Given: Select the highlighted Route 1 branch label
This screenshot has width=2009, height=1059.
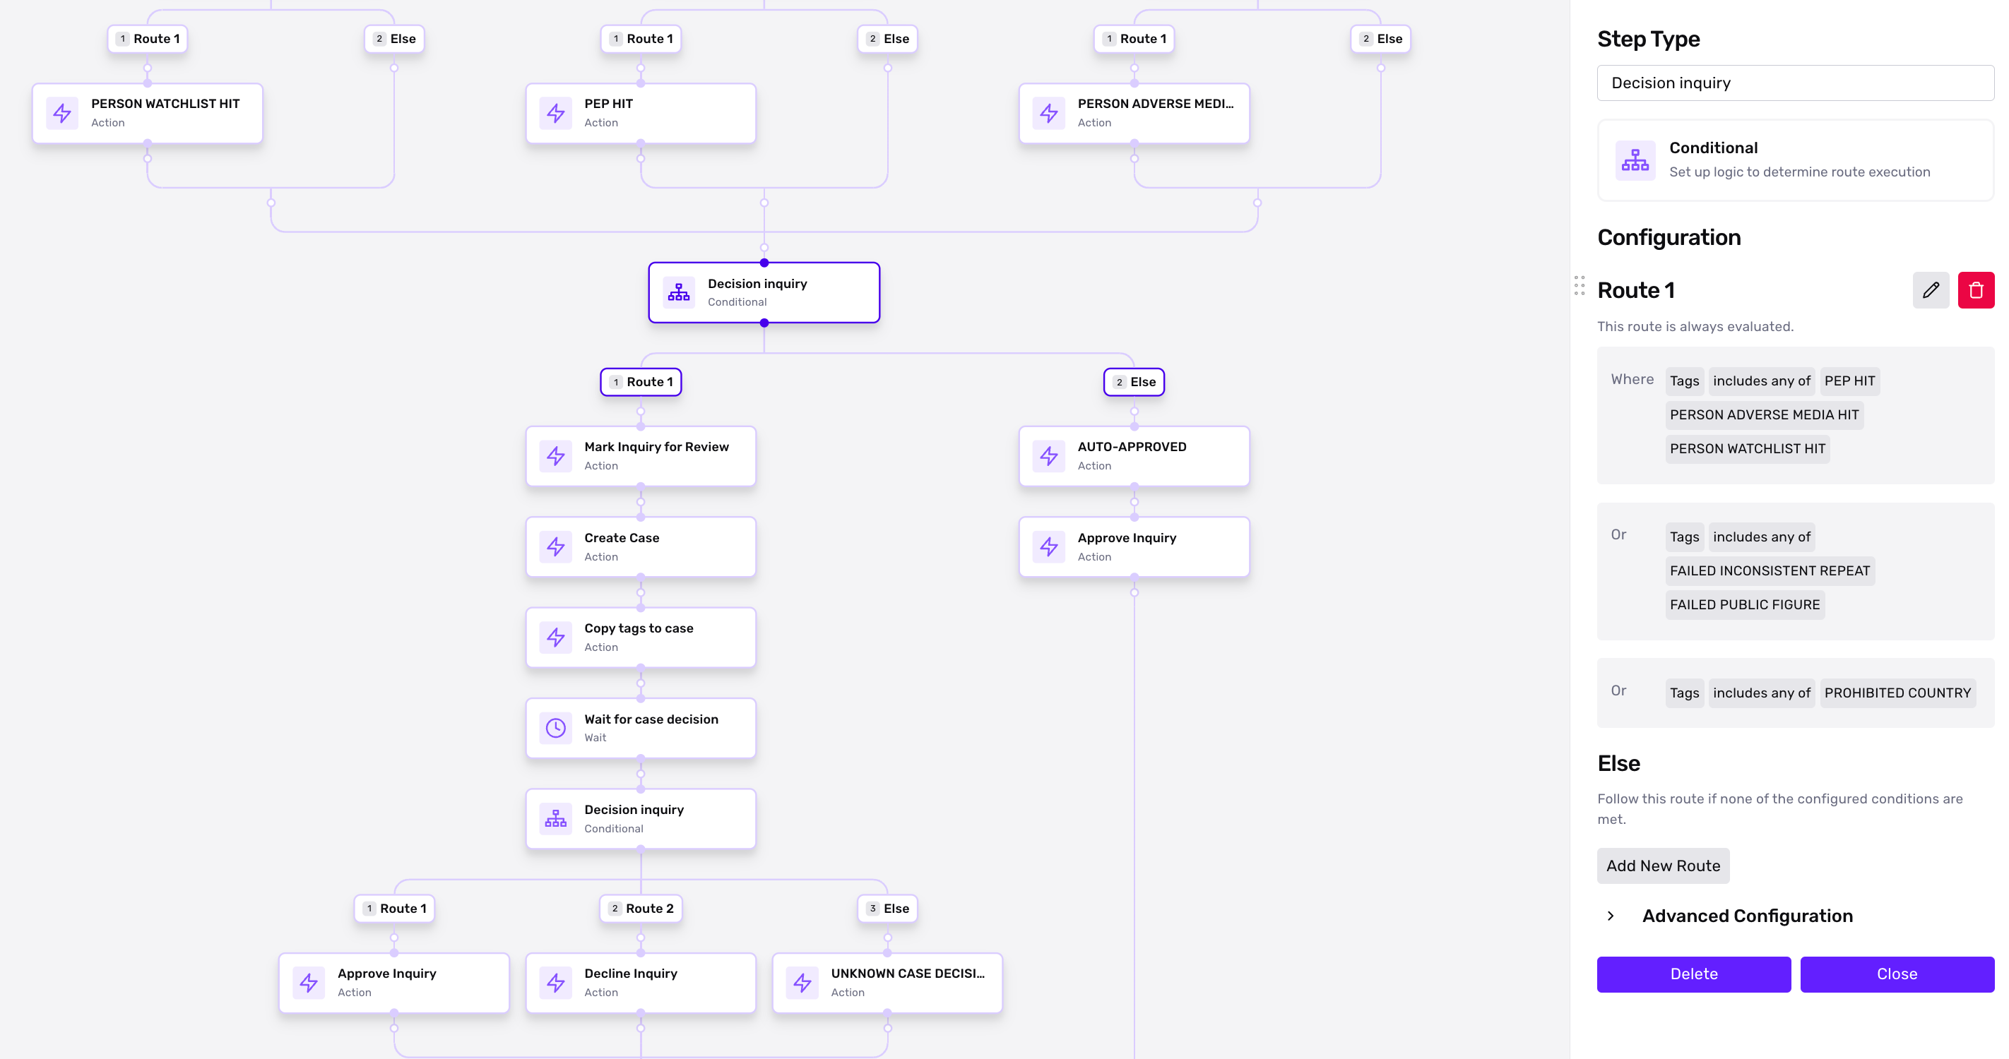Looking at the screenshot, I should tap(641, 382).
